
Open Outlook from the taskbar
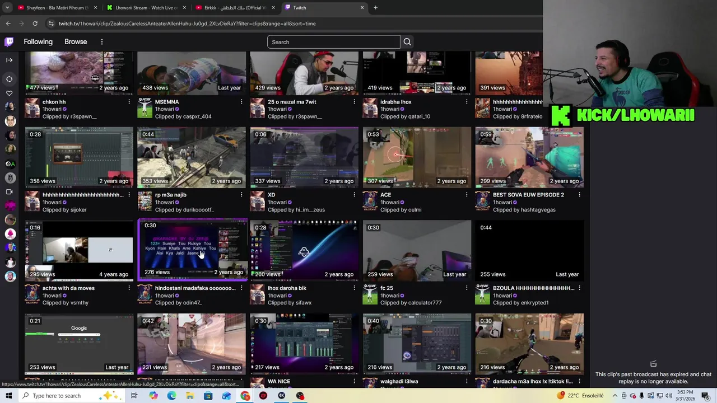(x=226, y=396)
